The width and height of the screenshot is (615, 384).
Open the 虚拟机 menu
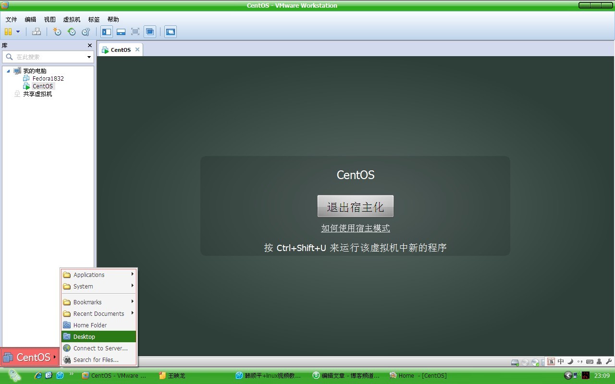[72, 20]
